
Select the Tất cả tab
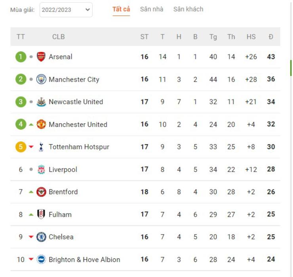click(121, 9)
